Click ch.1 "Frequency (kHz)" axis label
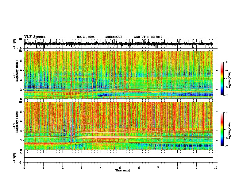 click(x=17, y=72)
